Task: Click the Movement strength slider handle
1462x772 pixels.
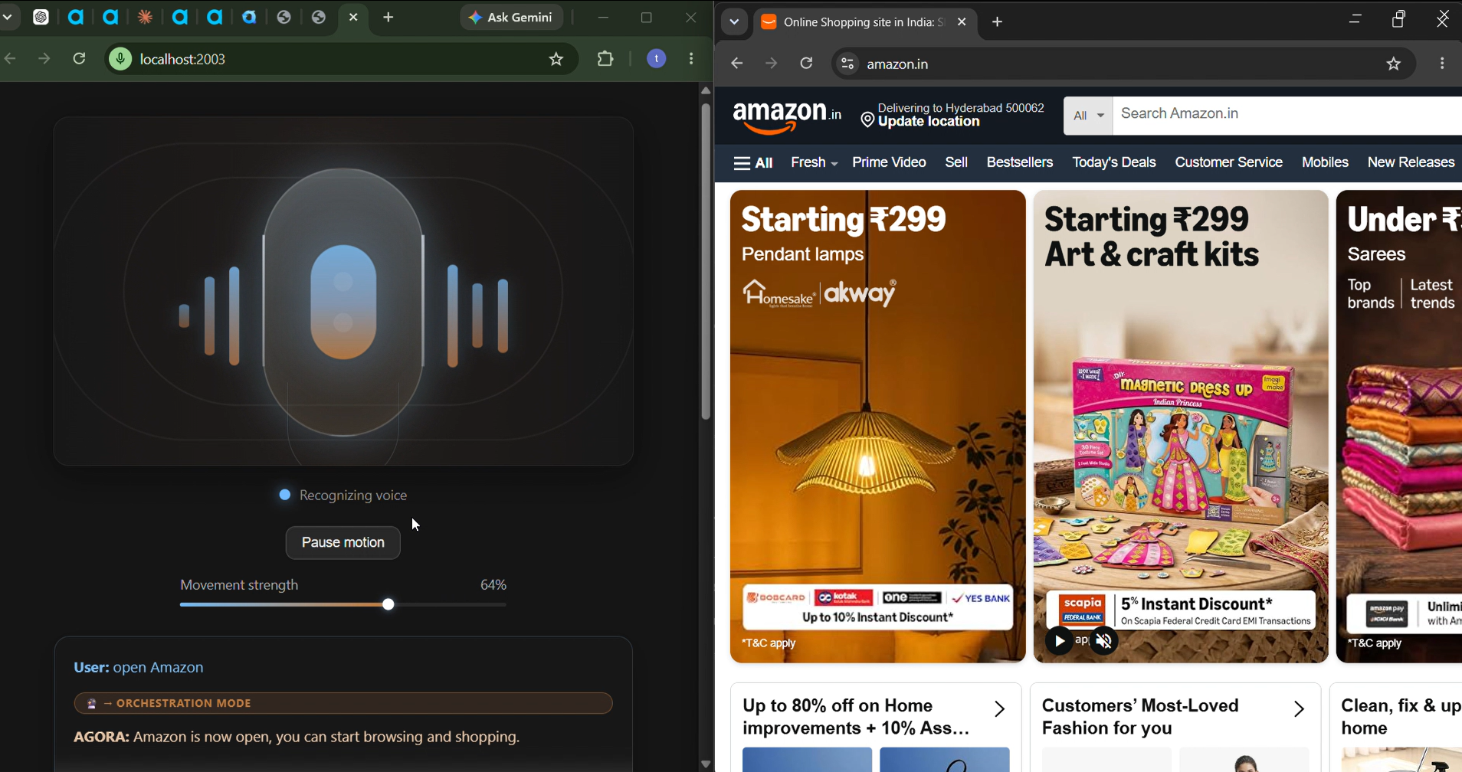Action: click(x=388, y=605)
